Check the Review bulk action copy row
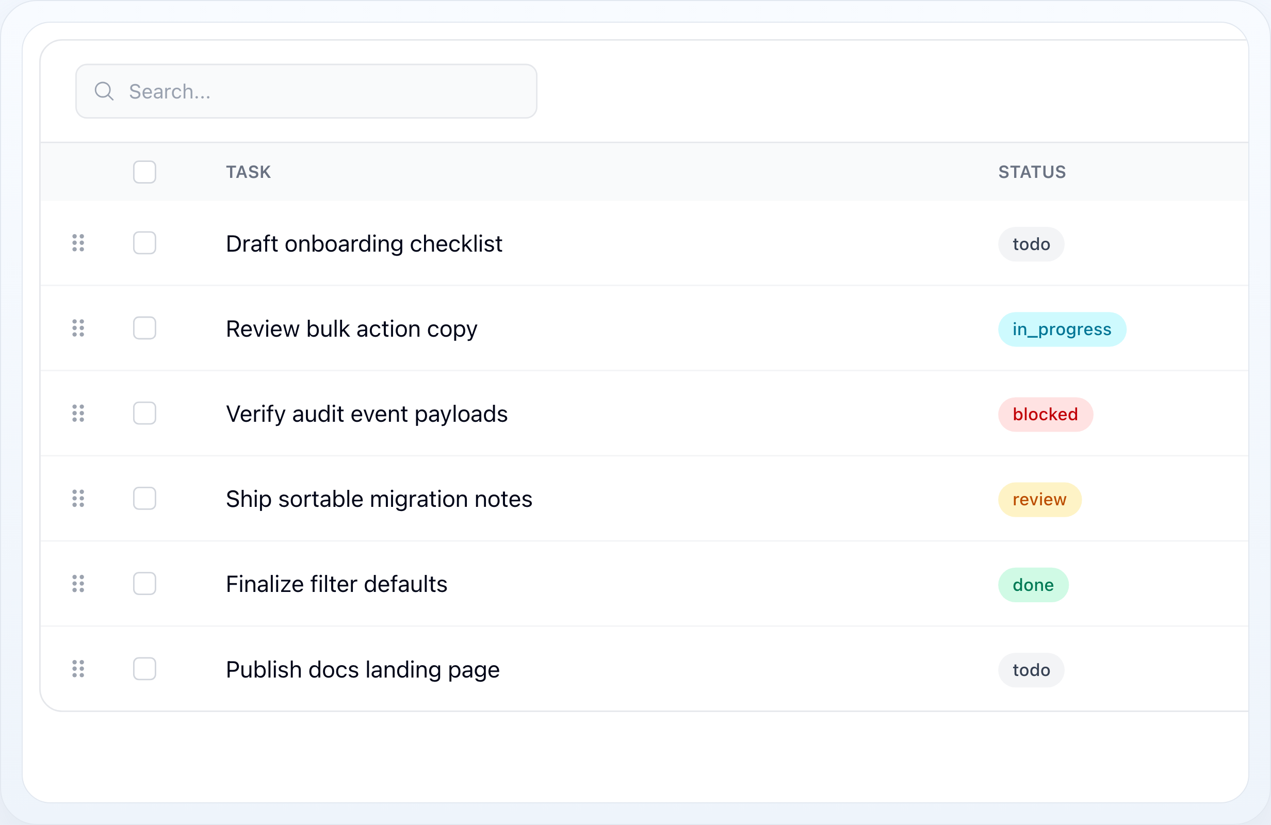 (144, 328)
